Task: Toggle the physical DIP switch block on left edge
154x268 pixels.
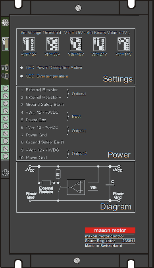Action: click(x=5, y=44)
